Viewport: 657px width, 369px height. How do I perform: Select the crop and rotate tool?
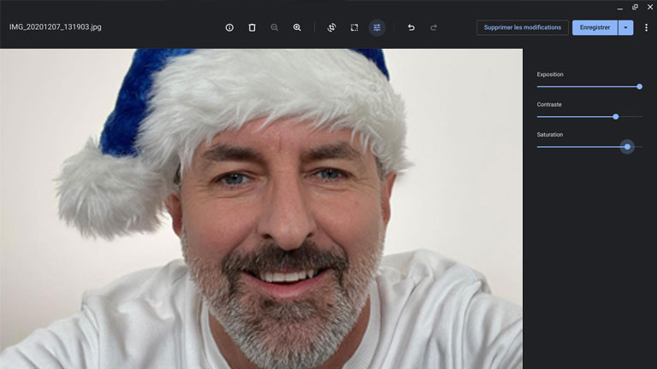coord(332,27)
